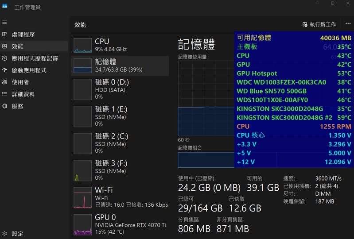Screen dimensions: 354x239
Task: Select the 磁碟 2 (C:) graph thumbnail
Action: [83, 143]
